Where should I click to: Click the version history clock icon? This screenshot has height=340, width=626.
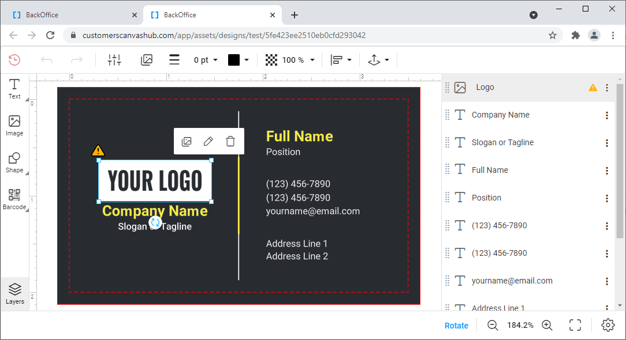14,59
